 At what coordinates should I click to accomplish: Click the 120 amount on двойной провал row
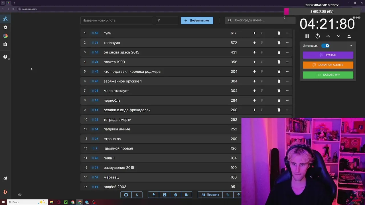[234, 148]
